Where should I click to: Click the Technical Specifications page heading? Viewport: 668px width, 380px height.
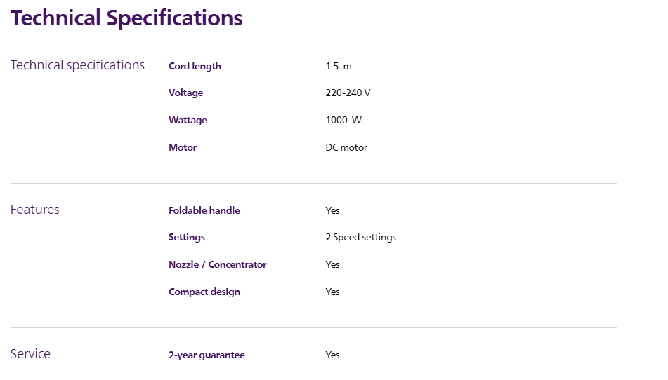click(x=126, y=18)
